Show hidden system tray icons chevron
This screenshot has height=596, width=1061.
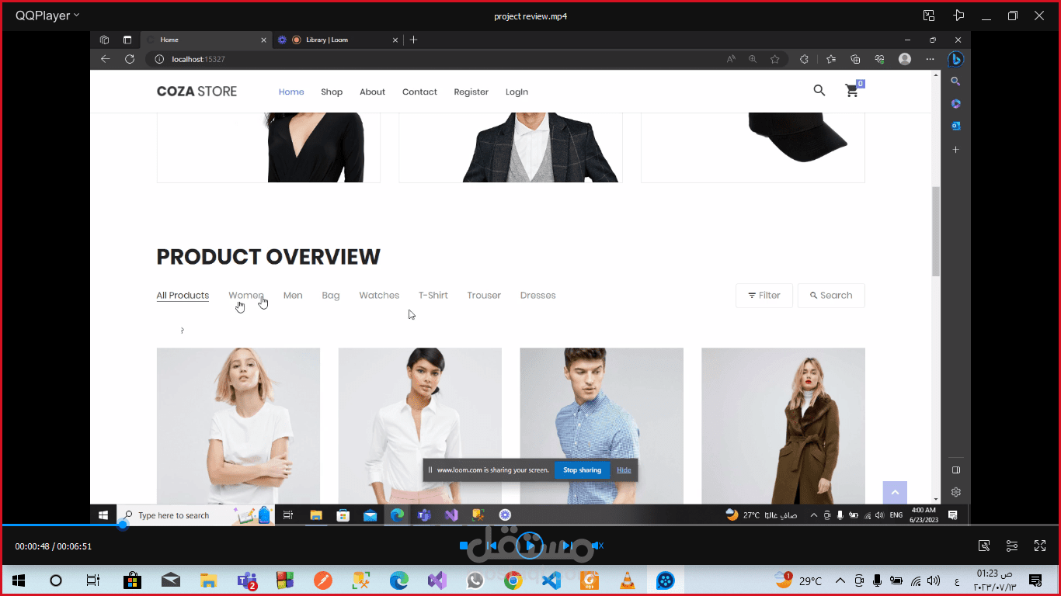pos(840,580)
